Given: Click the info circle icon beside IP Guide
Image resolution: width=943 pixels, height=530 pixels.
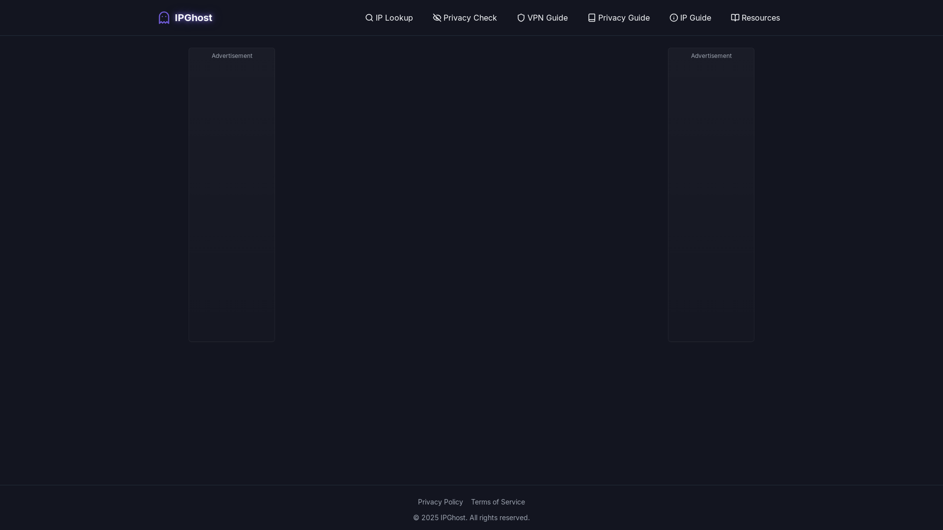Looking at the screenshot, I should [x=673, y=18].
